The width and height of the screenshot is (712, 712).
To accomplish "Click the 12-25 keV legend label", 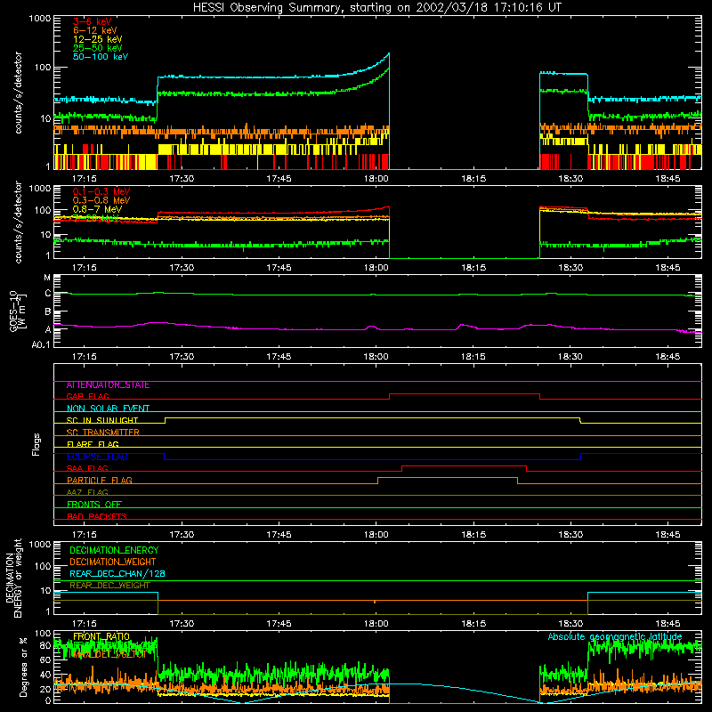I will coord(97,39).
